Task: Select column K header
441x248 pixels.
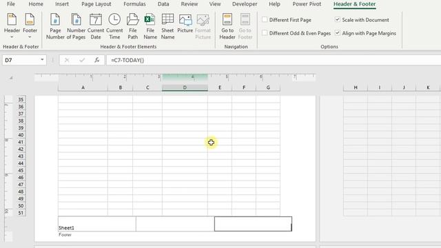Action: pos(428,87)
